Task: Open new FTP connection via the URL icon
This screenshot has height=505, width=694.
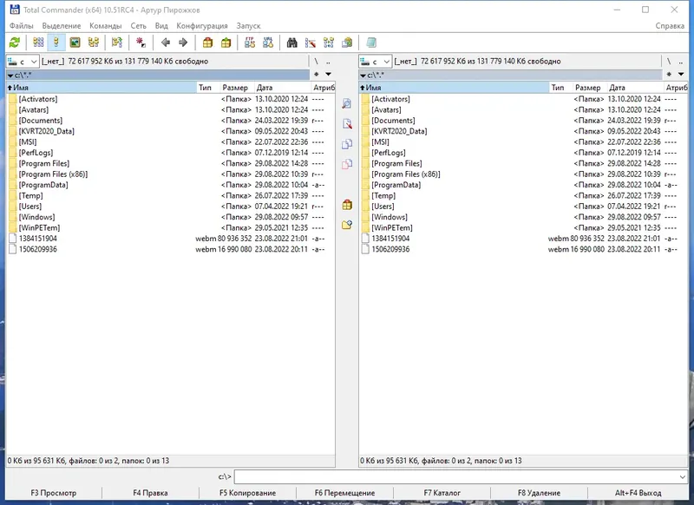Action: 268,43
